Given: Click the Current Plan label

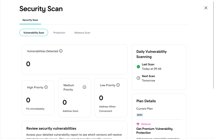Looking at the screenshot, I should tap(144, 109).
